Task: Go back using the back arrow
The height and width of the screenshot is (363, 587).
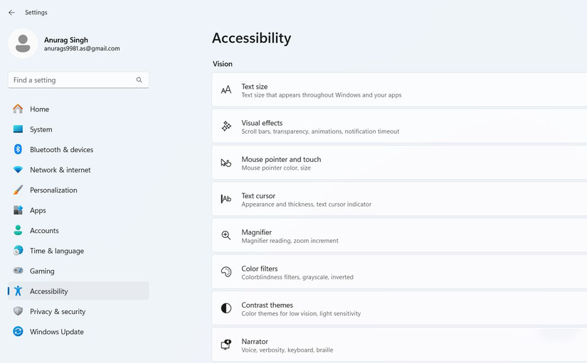Action: [x=11, y=12]
